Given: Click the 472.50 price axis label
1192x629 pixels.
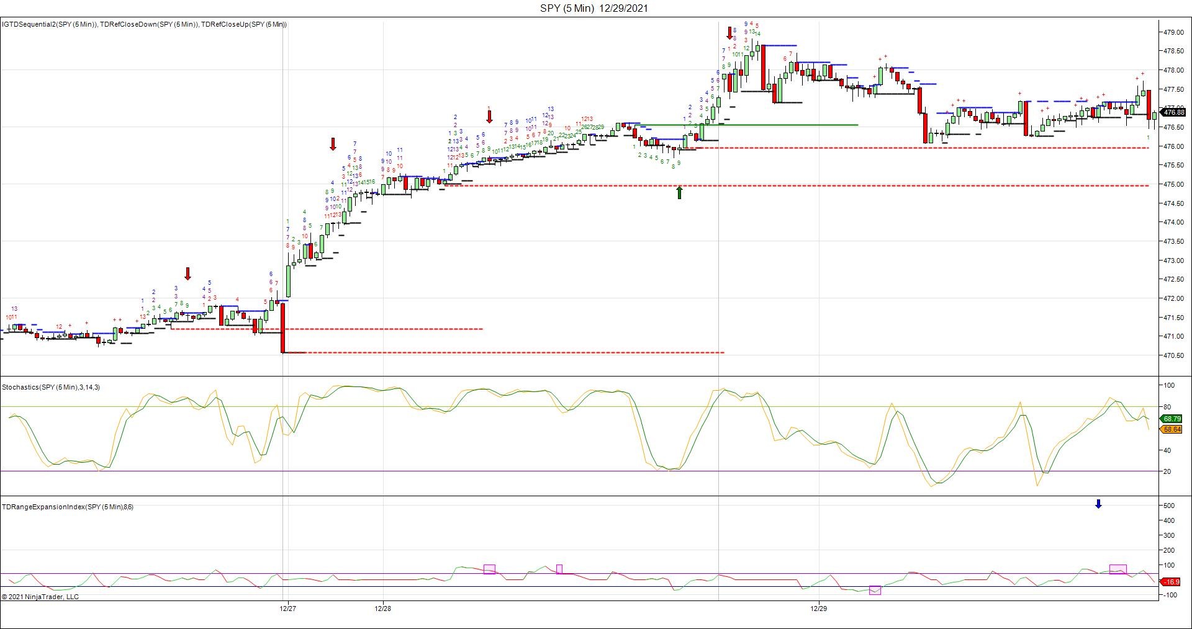Looking at the screenshot, I should click(1173, 279).
